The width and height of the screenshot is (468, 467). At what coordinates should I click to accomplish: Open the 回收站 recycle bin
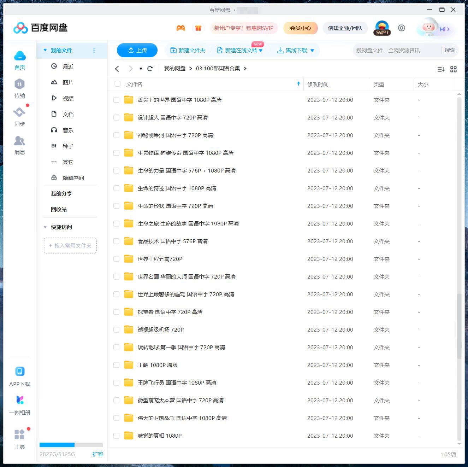click(59, 209)
